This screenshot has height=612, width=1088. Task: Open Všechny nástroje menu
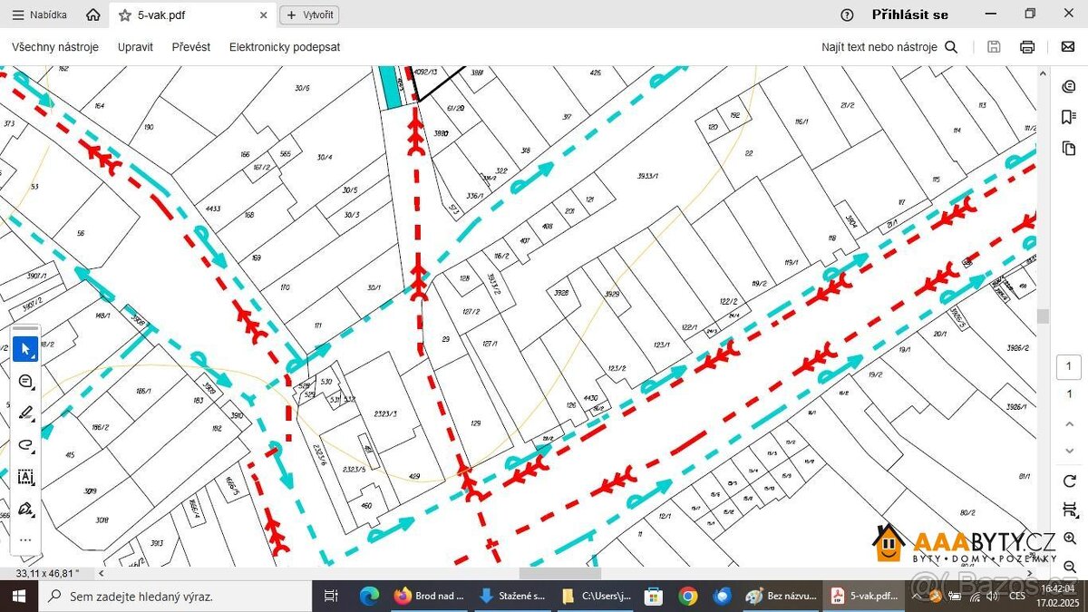(55, 47)
